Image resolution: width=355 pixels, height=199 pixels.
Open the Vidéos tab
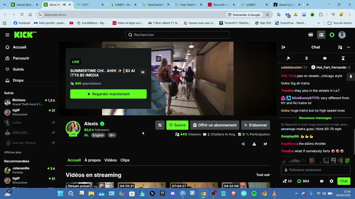pyautogui.click(x=110, y=160)
